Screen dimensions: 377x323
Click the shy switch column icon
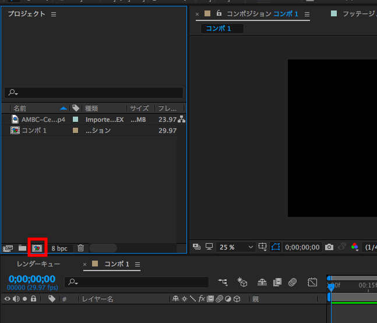pyautogui.click(x=175, y=299)
